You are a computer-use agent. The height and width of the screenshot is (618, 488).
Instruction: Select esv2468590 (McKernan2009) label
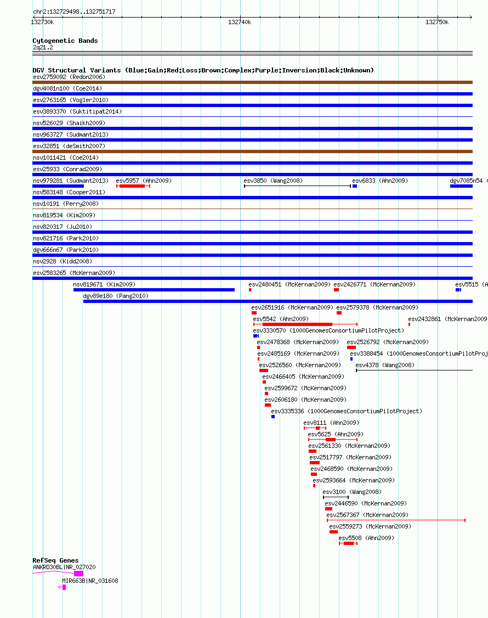click(351, 469)
